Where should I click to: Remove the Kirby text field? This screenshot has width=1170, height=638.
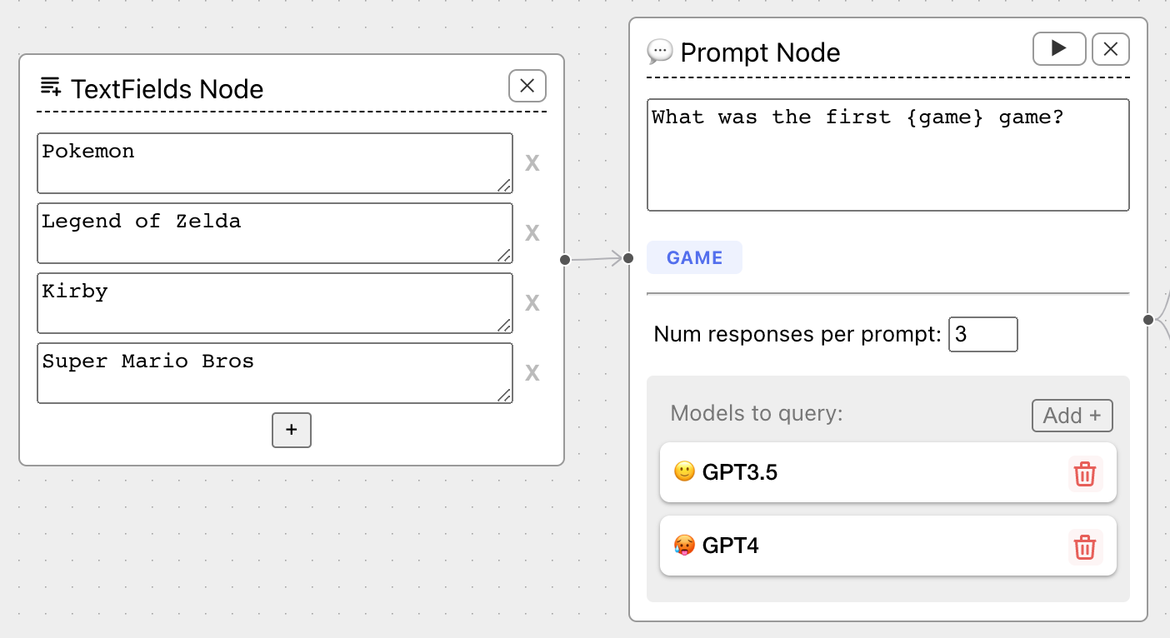pyautogui.click(x=532, y=302)
